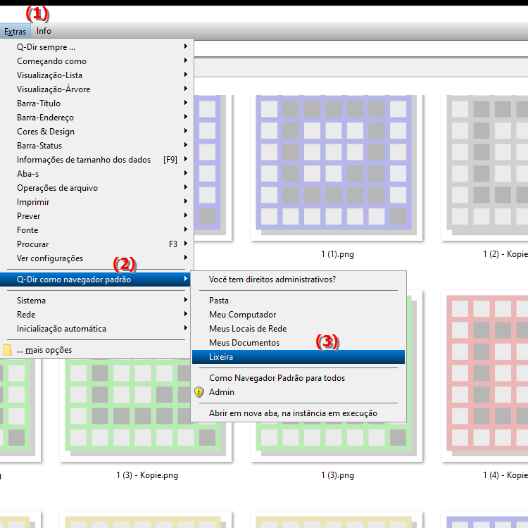Open the Visualização-Árvore submenu
528x528 pixels.
tap(96, 89)
